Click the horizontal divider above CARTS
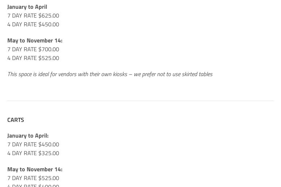Image resolution: width=281 pixels, height=187 pixels. pyautogui.click(x=140, y=101)
